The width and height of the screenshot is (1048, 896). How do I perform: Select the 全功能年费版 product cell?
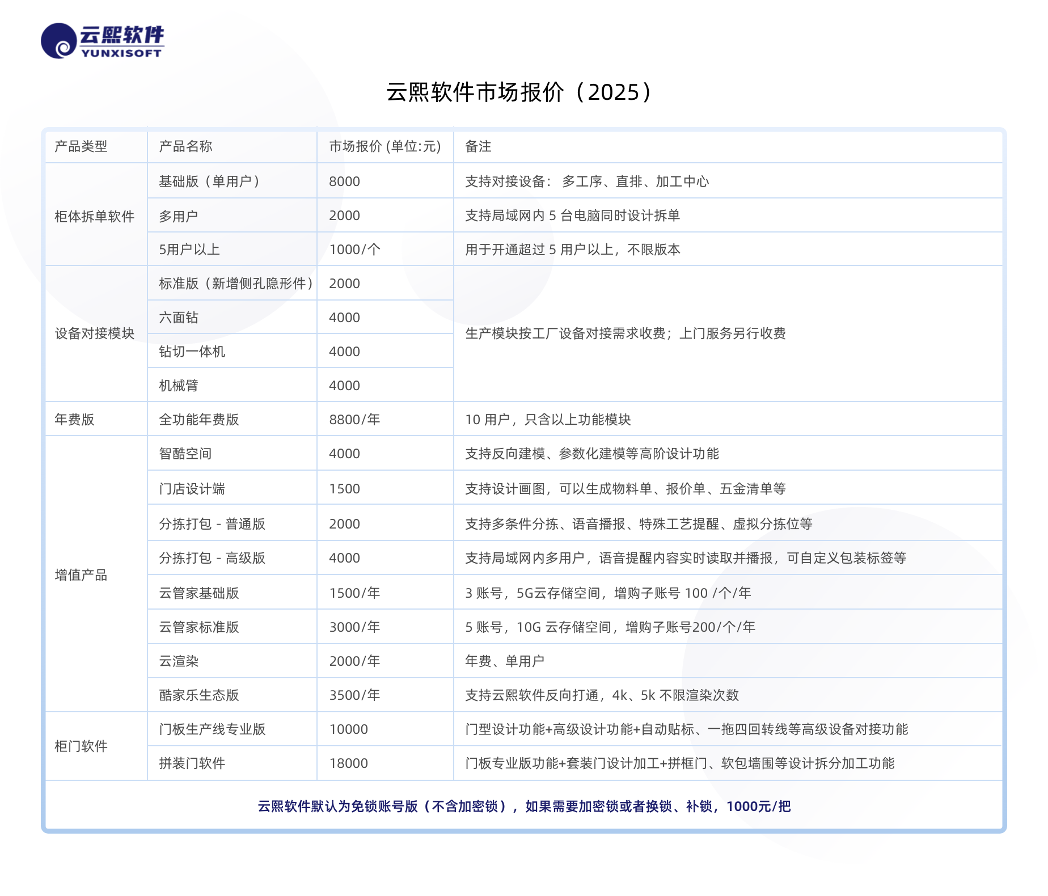pos(199,420)
